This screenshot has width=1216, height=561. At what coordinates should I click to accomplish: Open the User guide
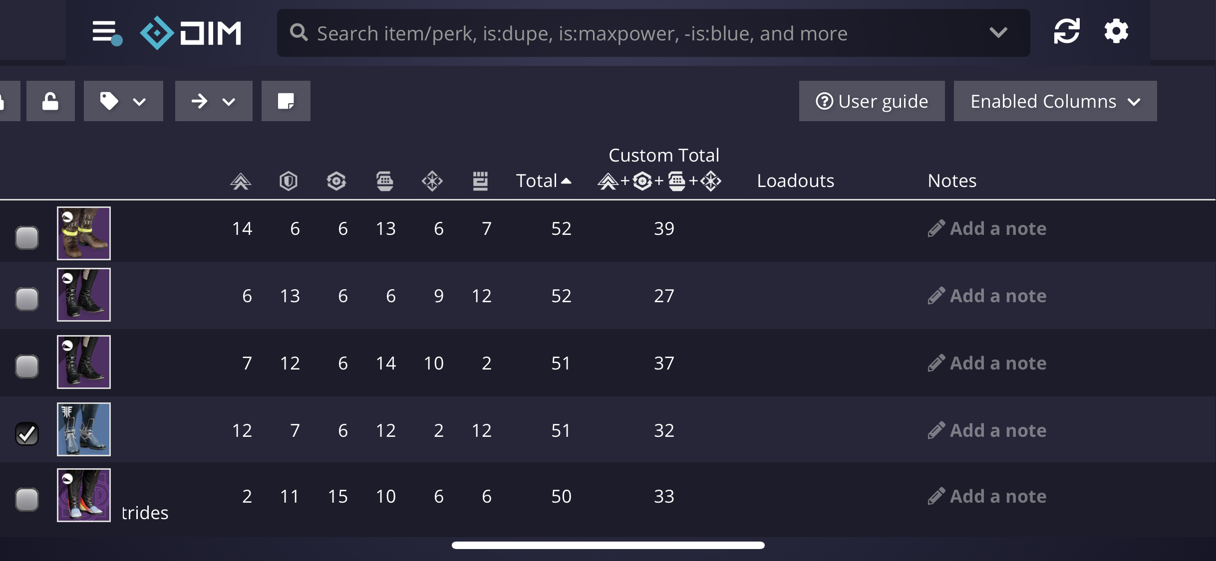click(872, 101)
